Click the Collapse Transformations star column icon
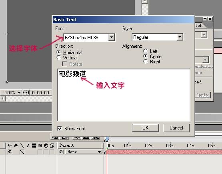Image resolution: width=222 pixels, height=174 pixels. (16, 145)
